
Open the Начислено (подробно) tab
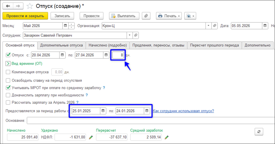pyautogui.click(x=108, y=45)
